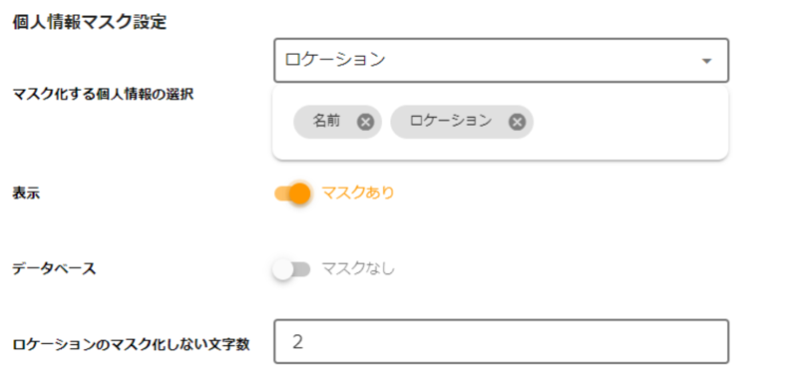Click the ロケーション text in the select box

(335, 60)
